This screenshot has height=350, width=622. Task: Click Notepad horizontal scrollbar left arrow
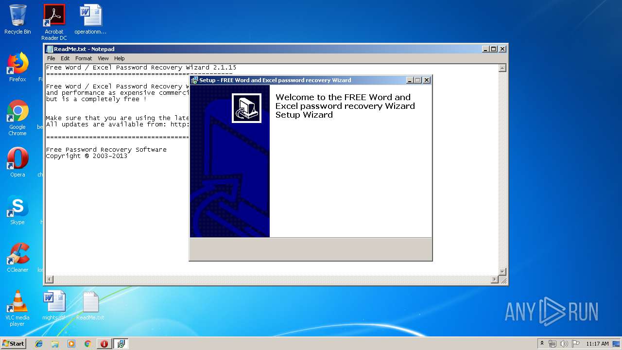click(49, 280)
